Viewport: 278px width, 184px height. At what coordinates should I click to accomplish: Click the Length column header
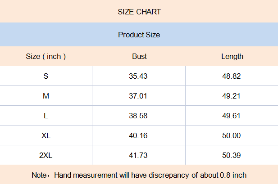pos(232,56)
